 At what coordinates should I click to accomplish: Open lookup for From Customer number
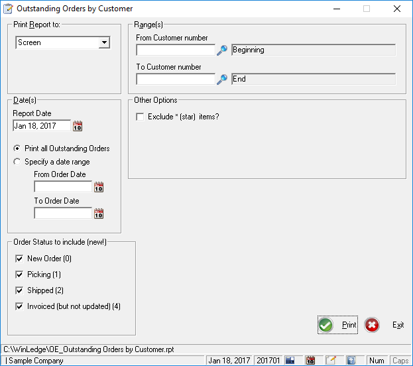tap(223, 50)
